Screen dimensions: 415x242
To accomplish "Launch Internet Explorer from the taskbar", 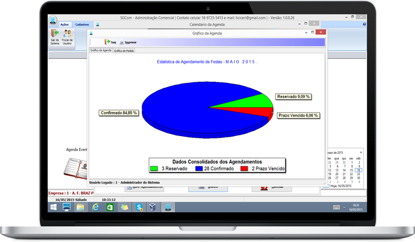I will point(95,207).
